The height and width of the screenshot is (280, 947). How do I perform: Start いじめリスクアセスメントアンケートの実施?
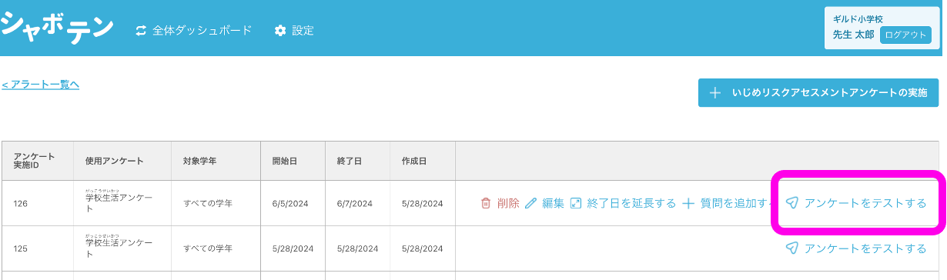click(818, 93)
